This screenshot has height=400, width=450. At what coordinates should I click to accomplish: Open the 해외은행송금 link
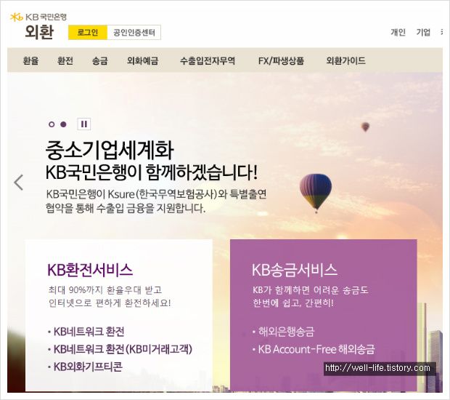[x=287, y=332]
